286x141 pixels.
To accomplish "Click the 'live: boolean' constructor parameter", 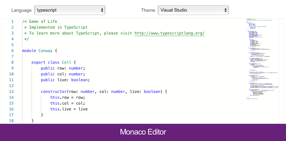I will pyautogui.click(x=145, y=92).
